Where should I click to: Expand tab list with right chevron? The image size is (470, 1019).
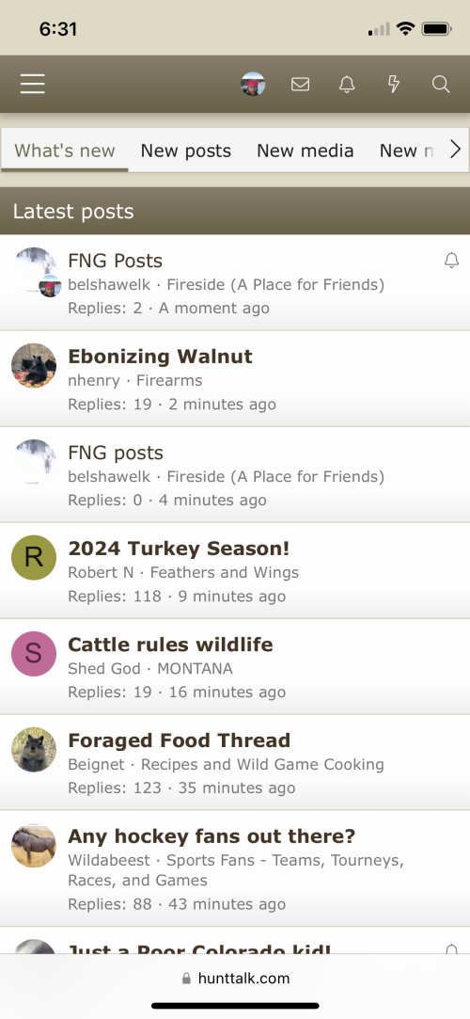click(x=455, y=151)
